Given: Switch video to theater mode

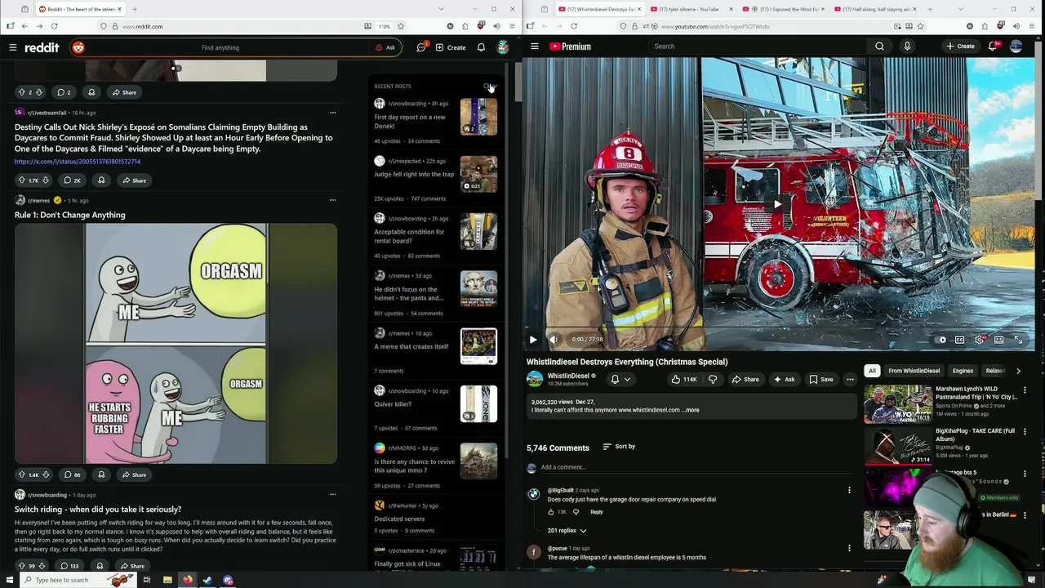Looking at the screenshot, I should (998, 340).
